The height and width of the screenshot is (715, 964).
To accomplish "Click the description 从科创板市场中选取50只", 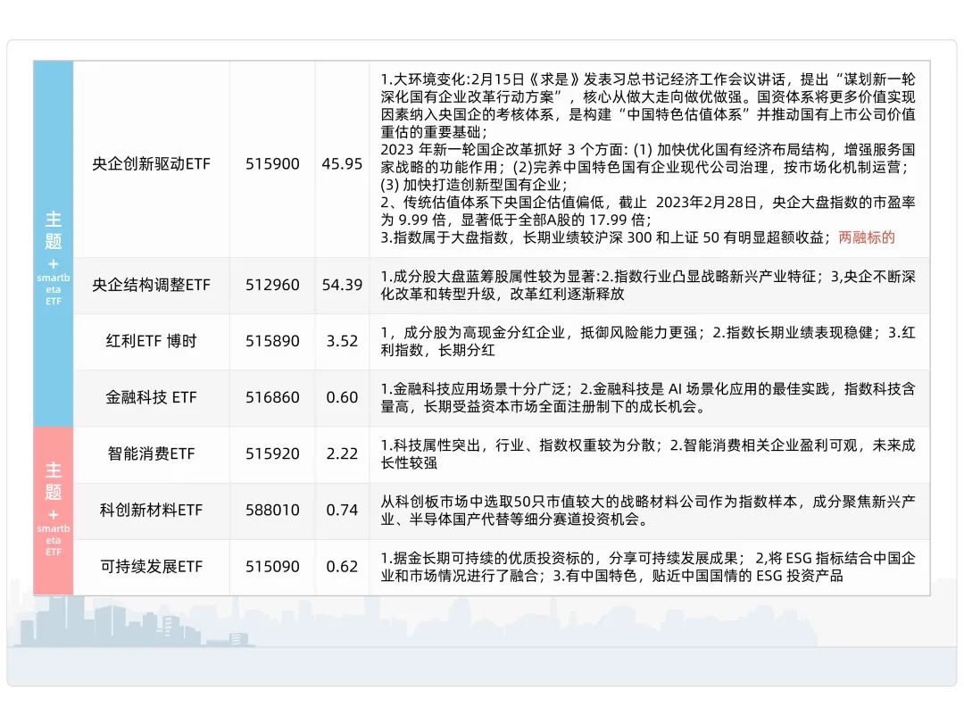I will [649, 511].
